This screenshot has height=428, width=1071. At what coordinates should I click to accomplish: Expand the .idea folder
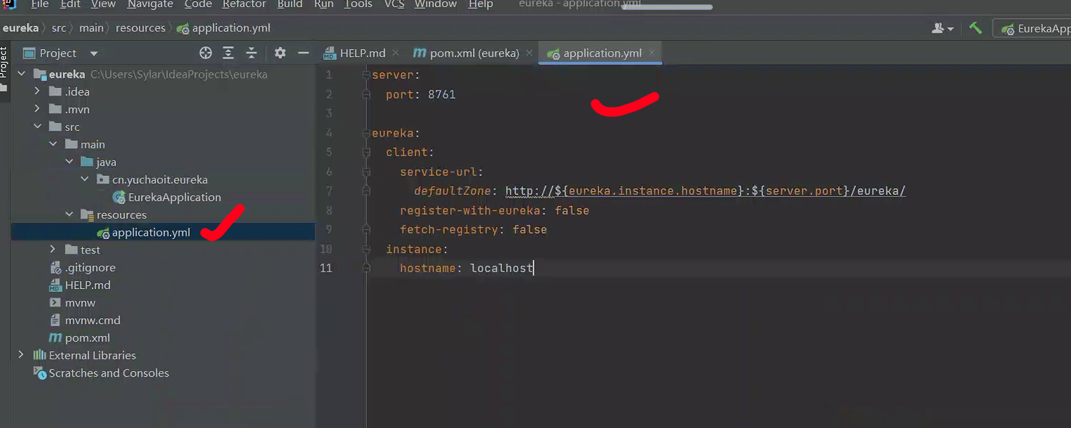click(x=37, y=91)
